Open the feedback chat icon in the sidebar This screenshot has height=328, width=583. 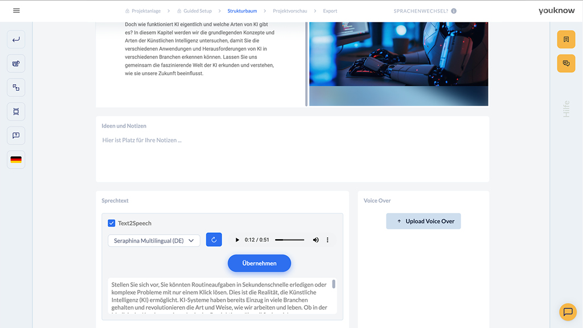[15, 135]
